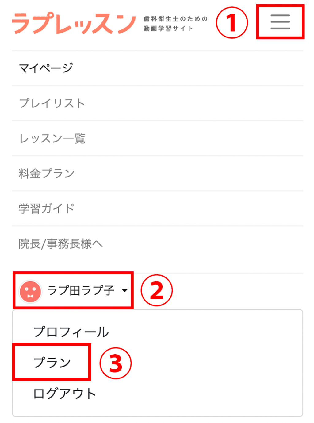Click the ラプレッスン logo
Screen dimensions: 314x423
(x=74, y=23)
